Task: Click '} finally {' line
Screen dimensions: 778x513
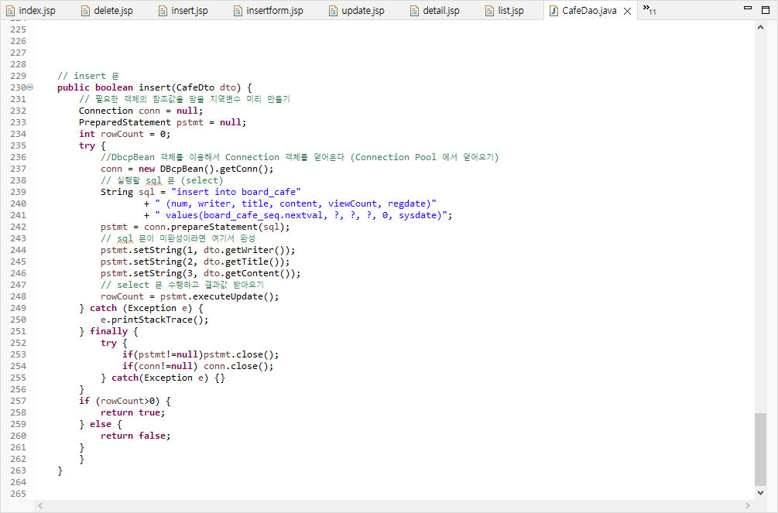Action: click(108, 331)
